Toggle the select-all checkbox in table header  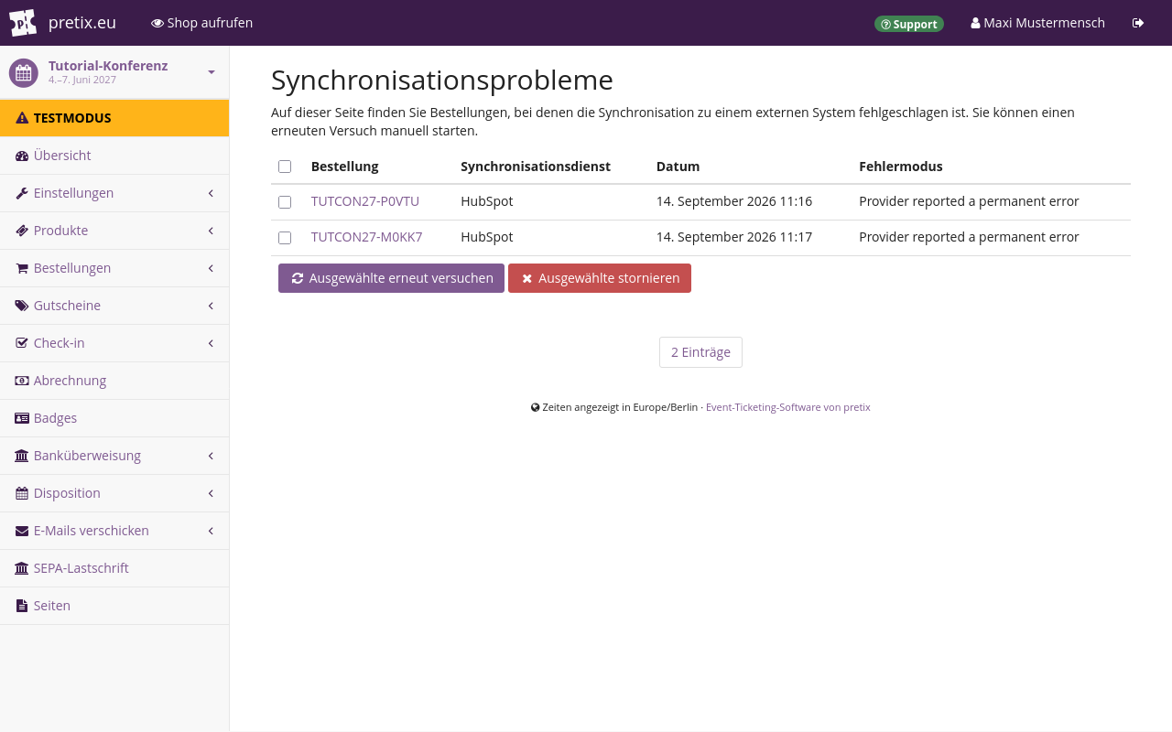pos(285,167)
